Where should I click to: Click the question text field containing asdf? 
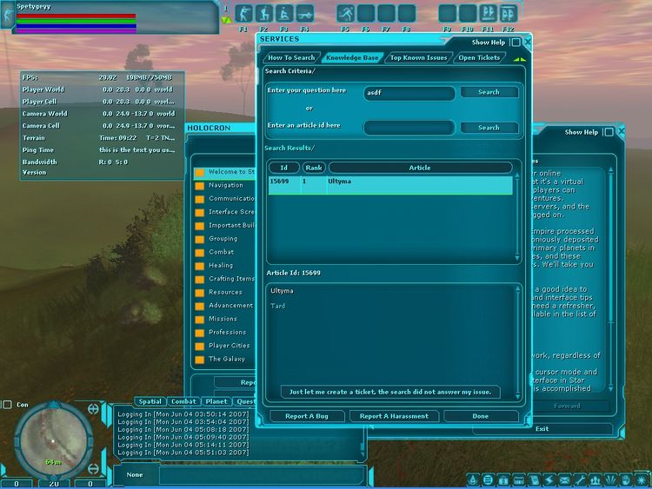[x=409, y=92]
